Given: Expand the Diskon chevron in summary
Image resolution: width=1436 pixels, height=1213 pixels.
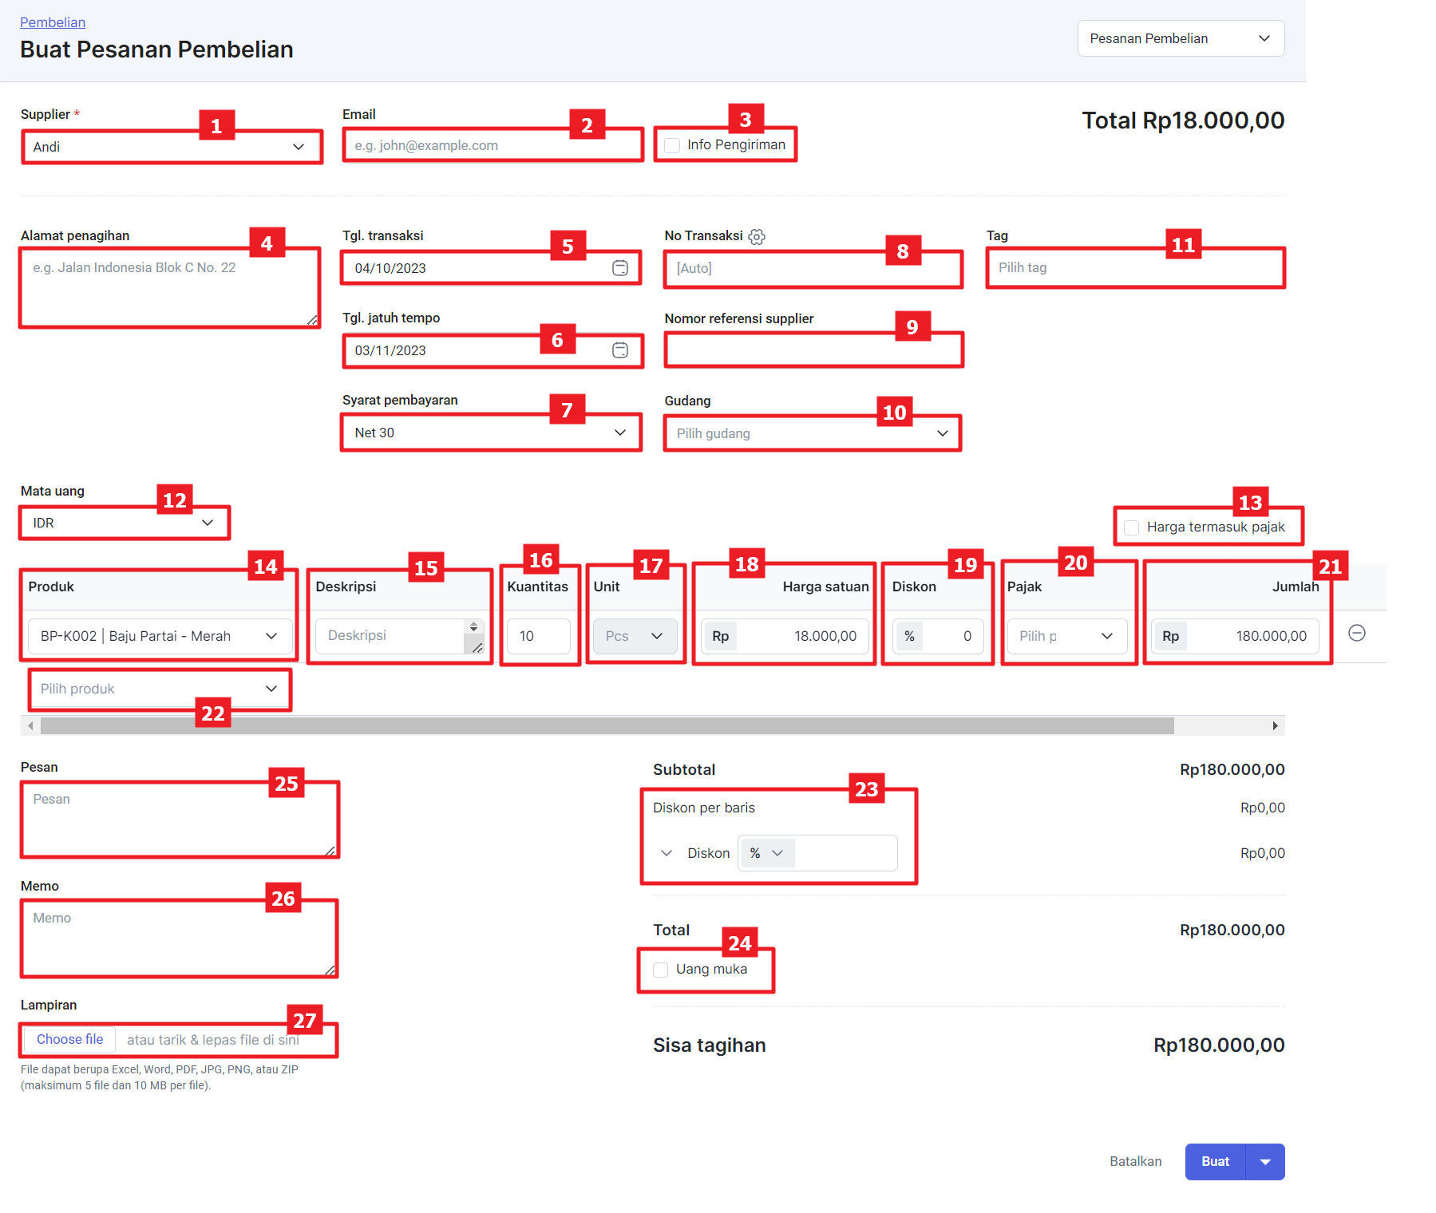Looking at the screenshot, I should pos(667,853).
